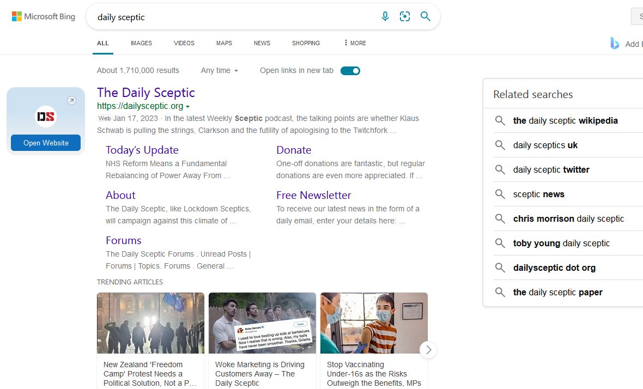643x389 pixels.
Task: Switch to the SHOPPING tab
Action: (x=306, y=43)
